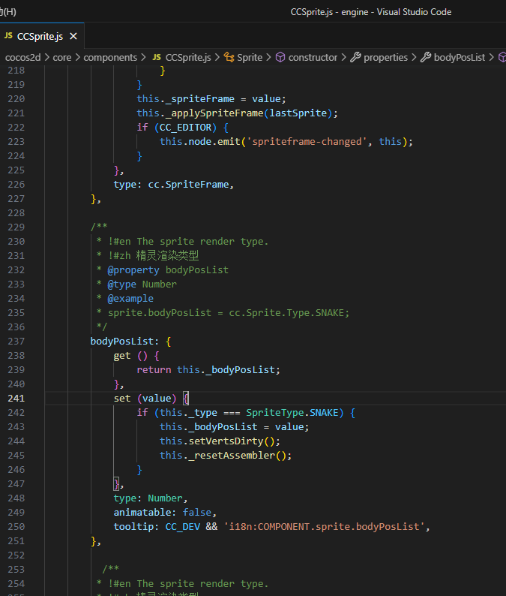Select the CCSprite.js editor tab
Viewport: 506px width, 596px height.
pos(42,36)
